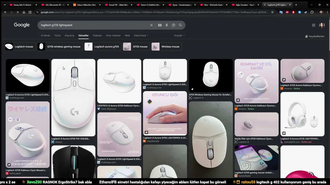
Task: Open the GamesRadar G705 review image
Action: (257, 158)
